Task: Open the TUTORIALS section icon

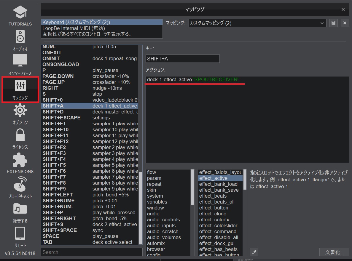Action: click(20, 12)
